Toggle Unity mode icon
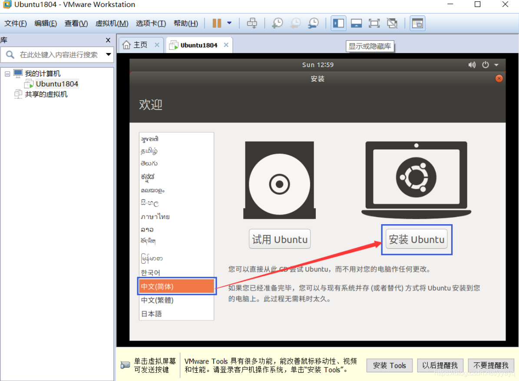519x381 pixels. (392, 23)
